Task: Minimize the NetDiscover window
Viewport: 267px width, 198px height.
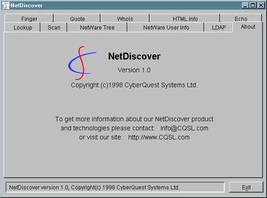Action: pos(245,5)
